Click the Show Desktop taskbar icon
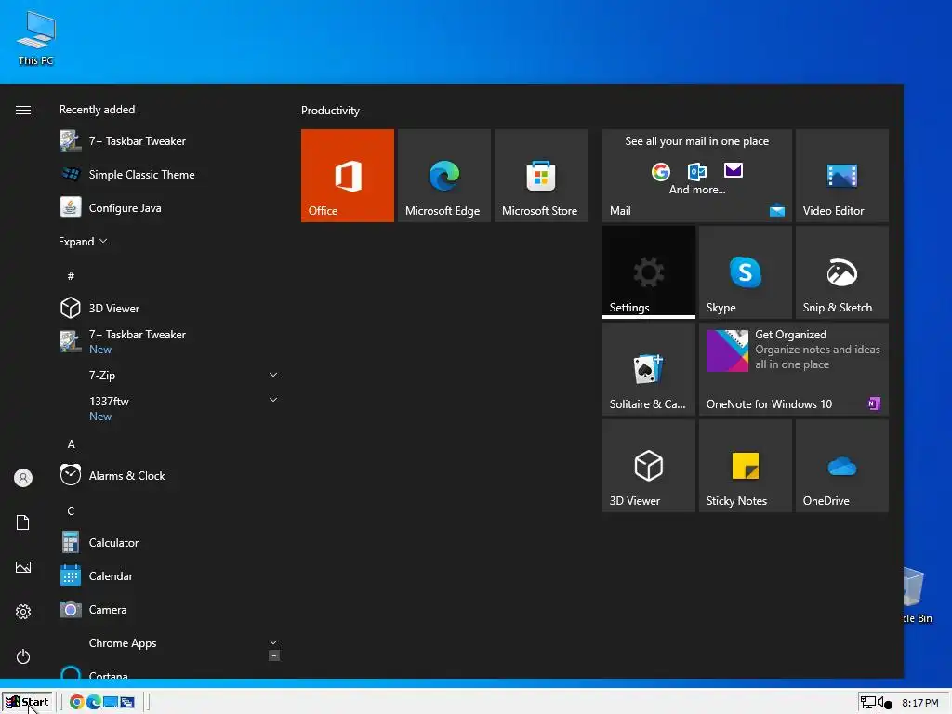Image resolution: width=952 pixels, height=714 pixels. point(111,702)
